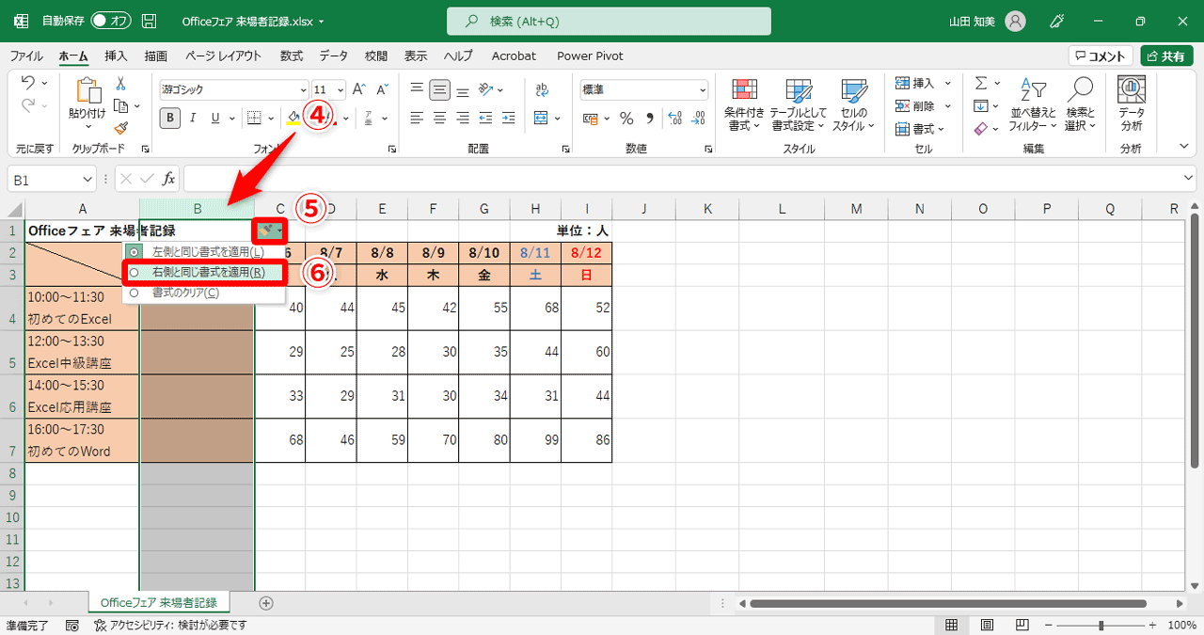
Task: Click the AutoSum sigma icon
Action: (x=981, y=83)
